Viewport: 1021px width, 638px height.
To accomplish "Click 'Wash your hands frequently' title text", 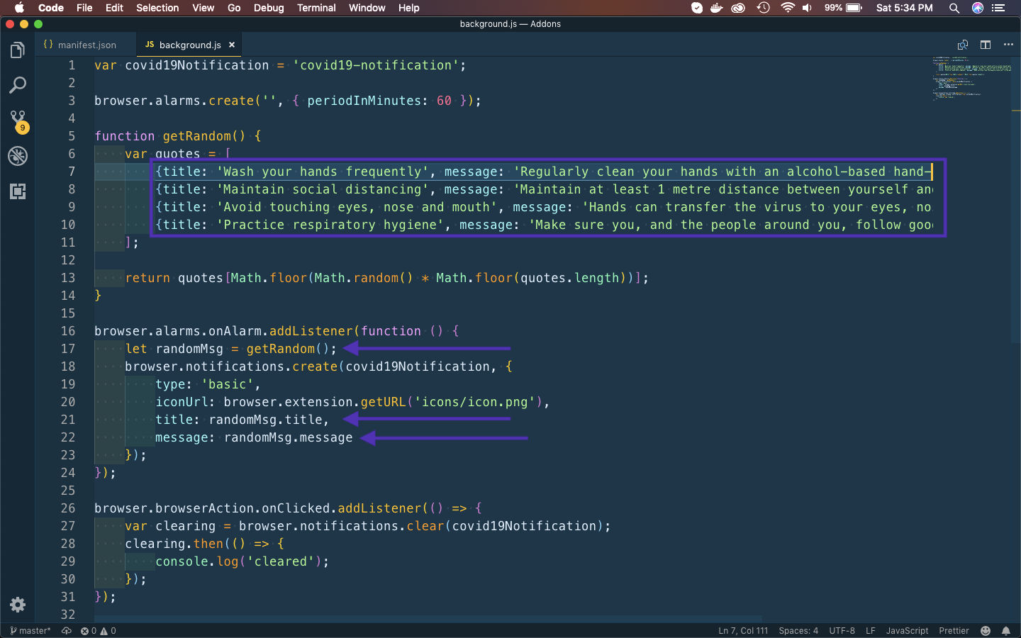I will (x=322, y=172).
